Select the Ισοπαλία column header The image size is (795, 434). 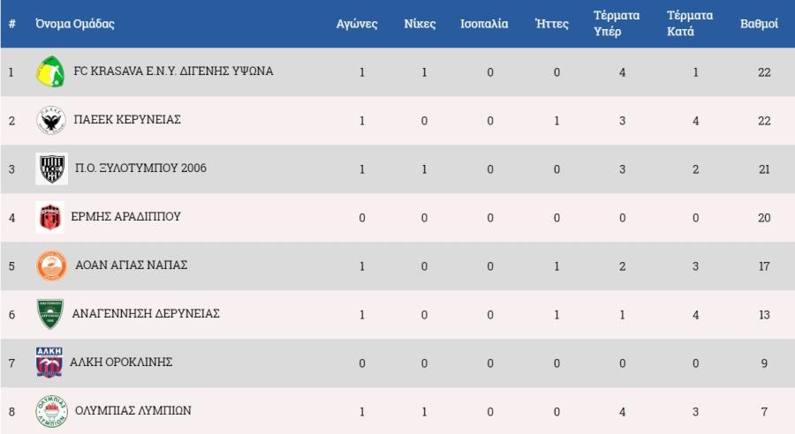pos(484,24)
